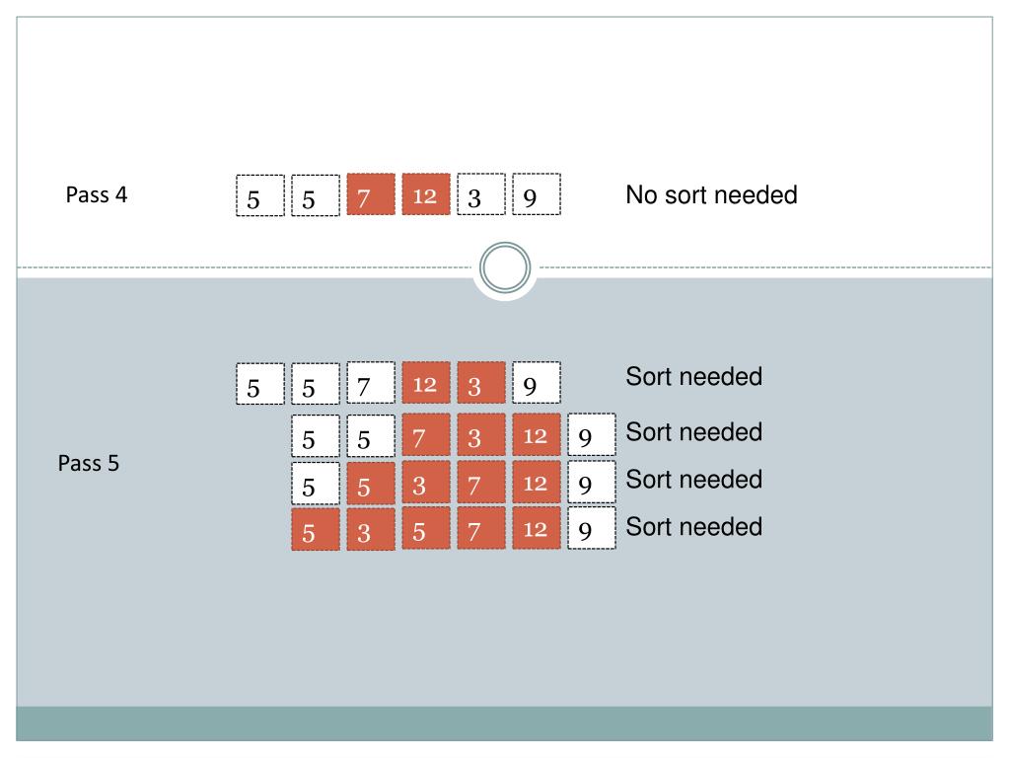
Task: Select orange 3 box in third Pass 5 row
Action: (426, 482)
